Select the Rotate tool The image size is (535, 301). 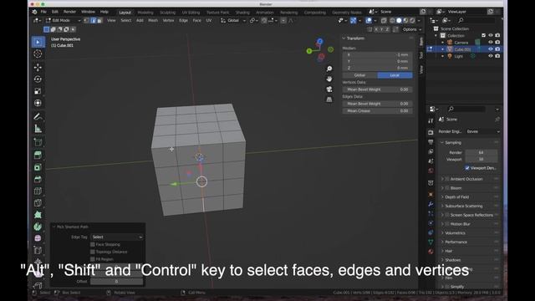click(38, 79)
